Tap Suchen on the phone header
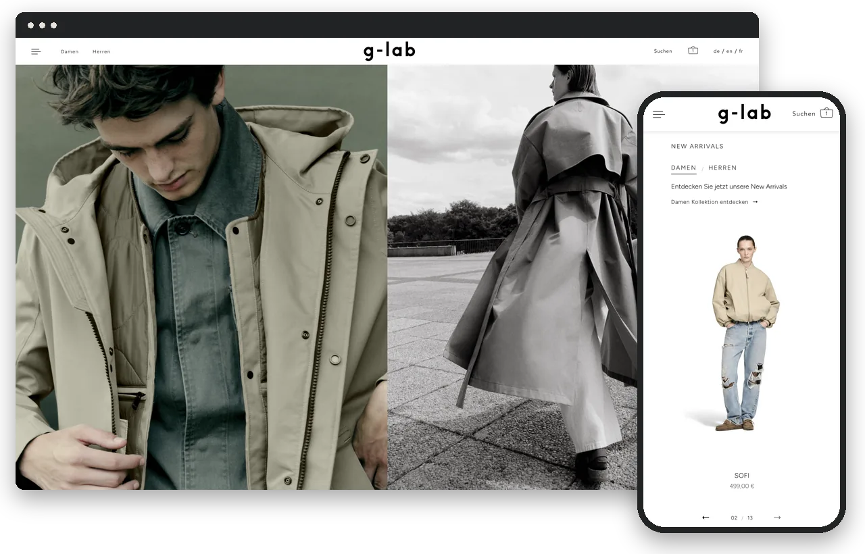 (804, 114)
